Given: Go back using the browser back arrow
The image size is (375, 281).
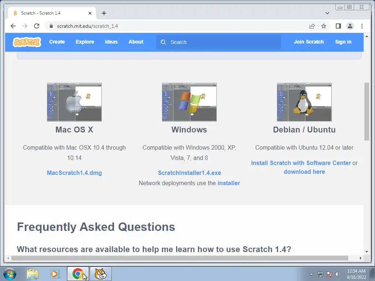Looking at the screenshot, I should (x=13, y=26).
